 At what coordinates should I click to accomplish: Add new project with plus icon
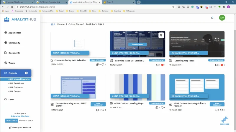coord(26,73)
